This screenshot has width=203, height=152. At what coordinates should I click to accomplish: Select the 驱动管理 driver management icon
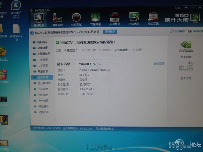click(x=115, y=19)
